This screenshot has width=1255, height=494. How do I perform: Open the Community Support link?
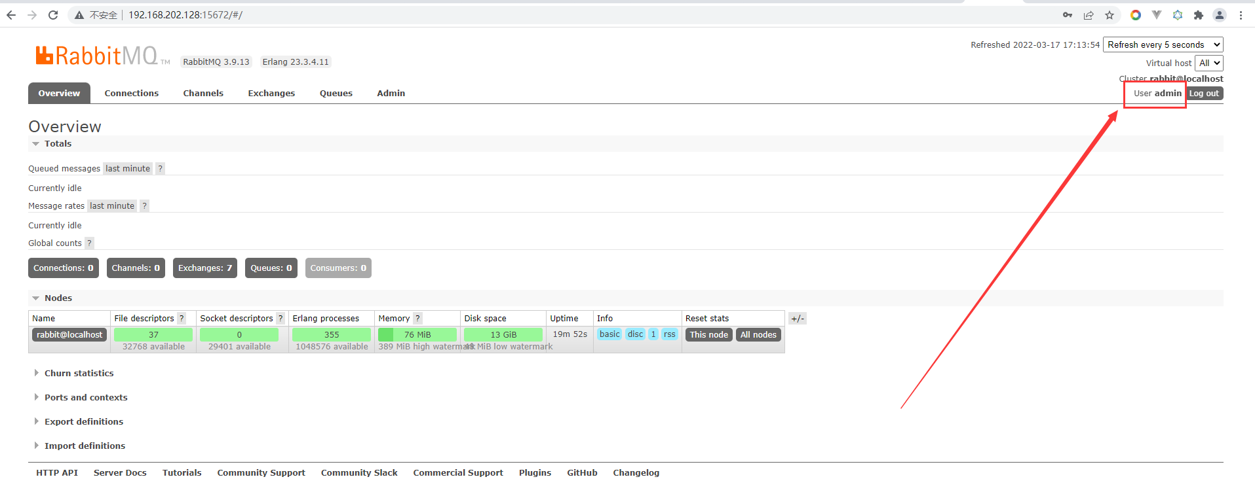tap(261, 473)
